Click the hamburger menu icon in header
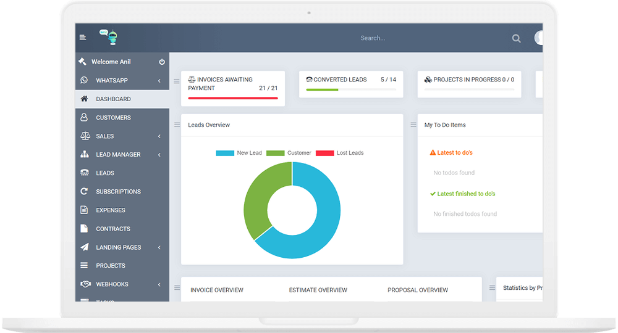The height and width of the screenshot is (333, 618). [83, 38]
